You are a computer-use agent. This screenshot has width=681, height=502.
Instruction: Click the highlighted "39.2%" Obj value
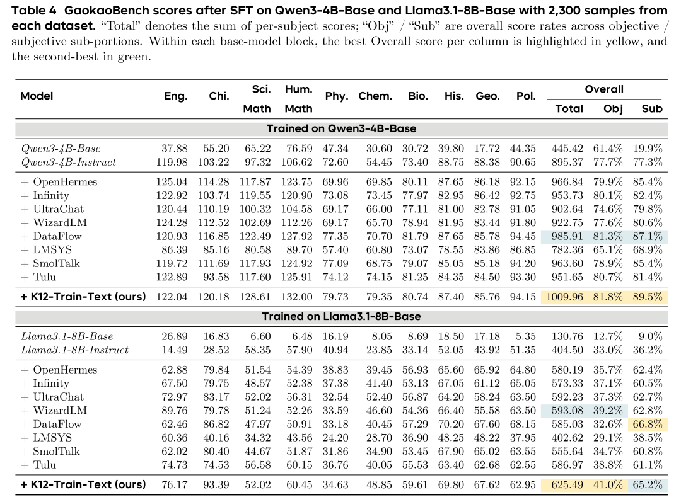(608, 411)
